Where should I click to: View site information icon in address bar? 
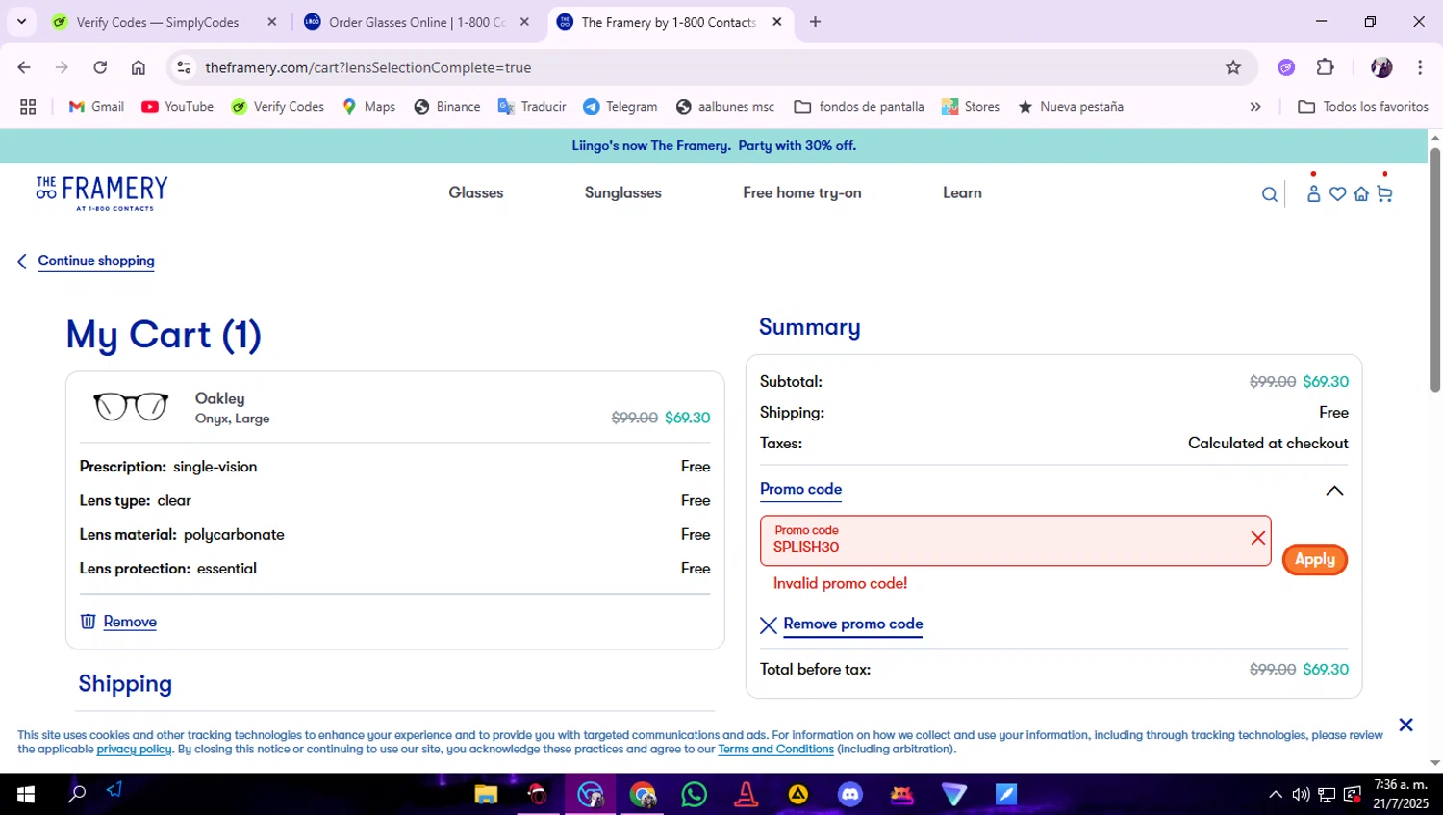coord(184,67)
